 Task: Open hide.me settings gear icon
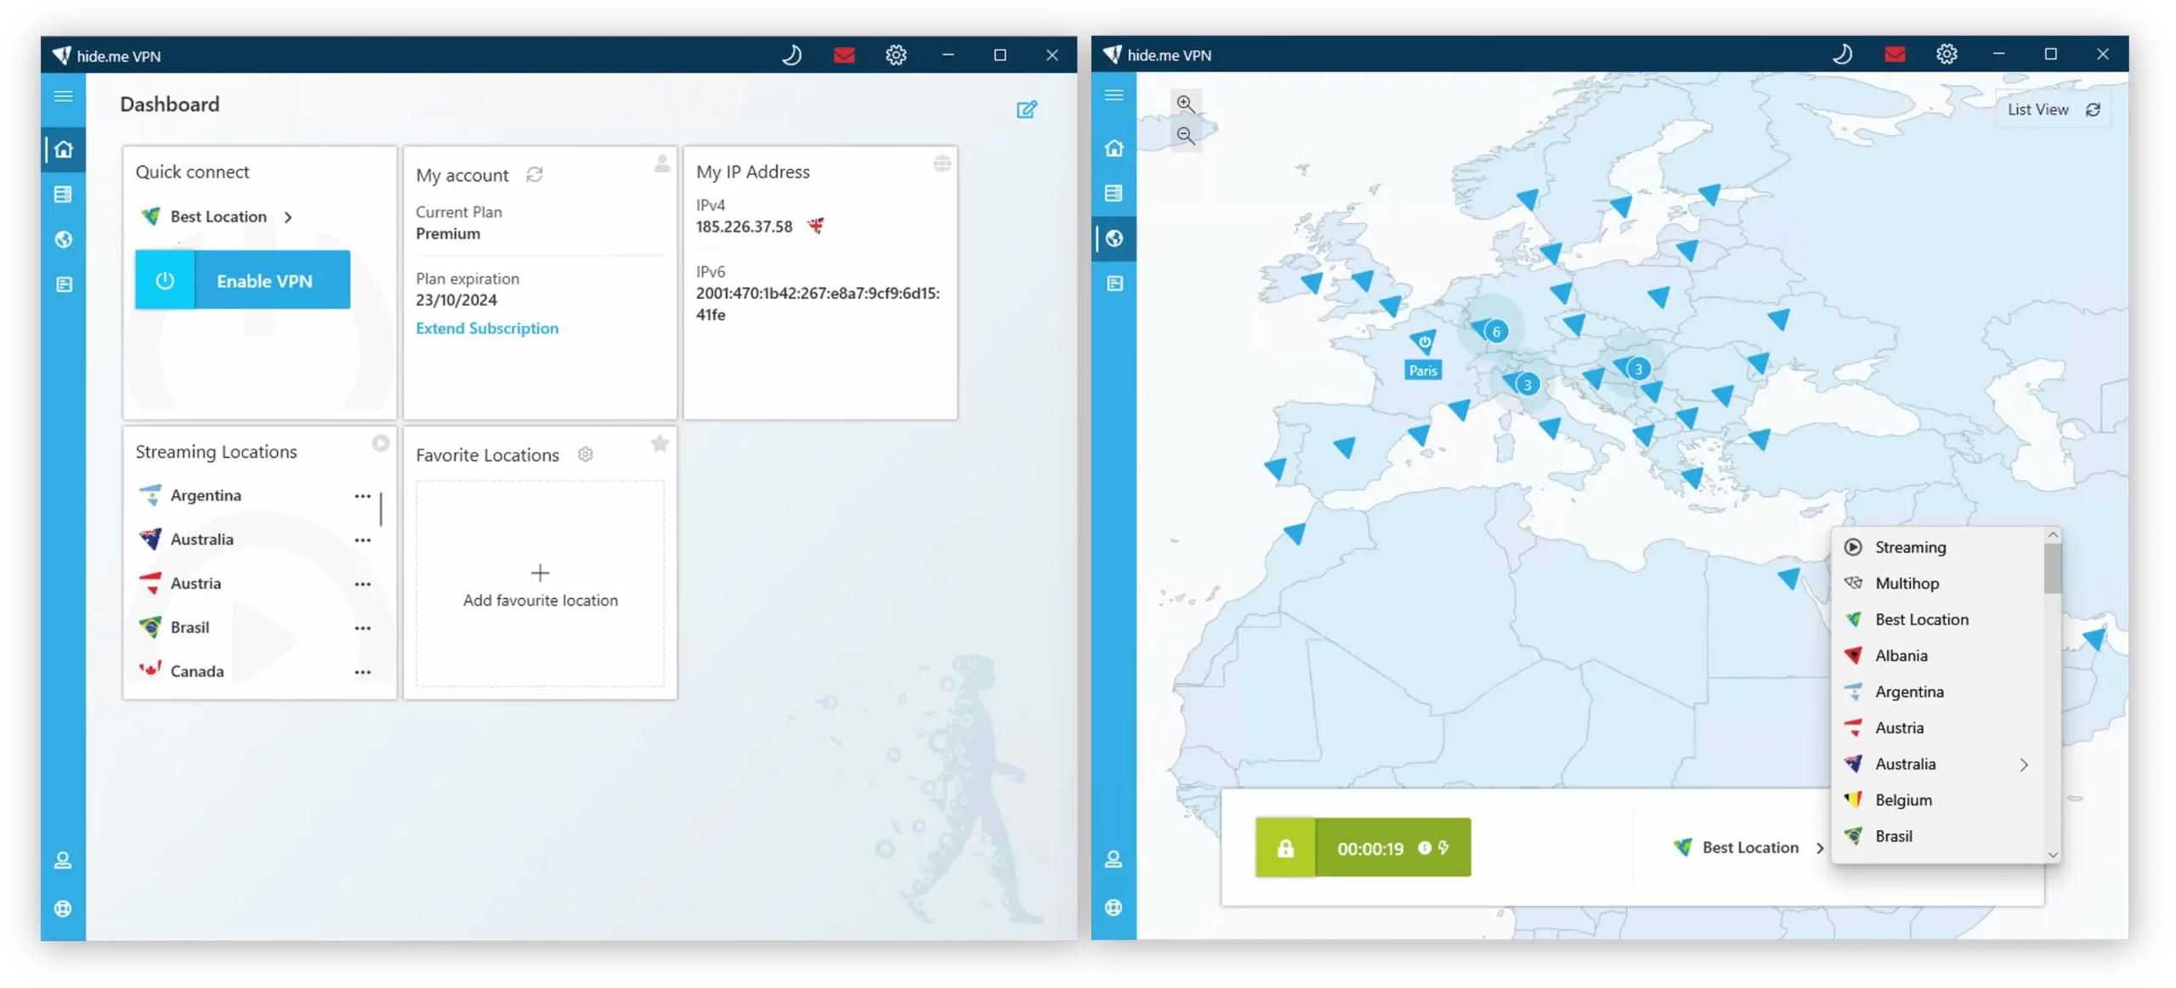click(x=895, y=54)
